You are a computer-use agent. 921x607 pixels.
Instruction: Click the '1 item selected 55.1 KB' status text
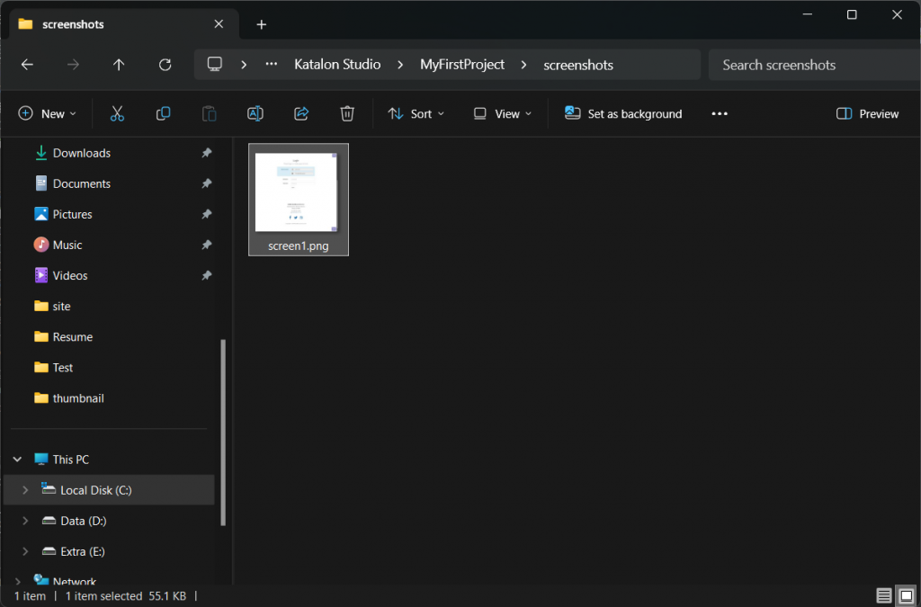click(126, 595)
